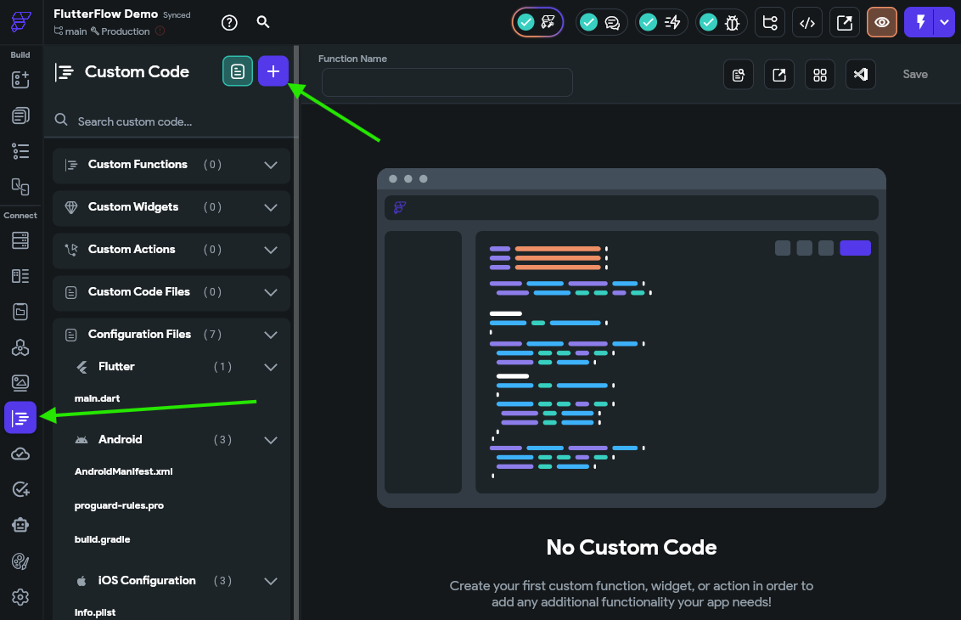Open the Media Assets sidebar icon
Viewport: 961px width, 620px height.
tap(20, 383)
